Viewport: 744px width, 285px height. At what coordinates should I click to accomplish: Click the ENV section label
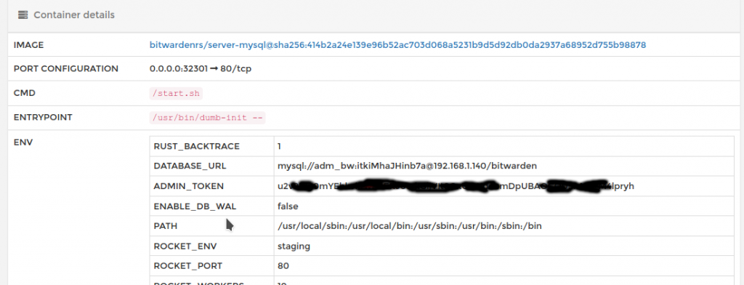(23, 142)
